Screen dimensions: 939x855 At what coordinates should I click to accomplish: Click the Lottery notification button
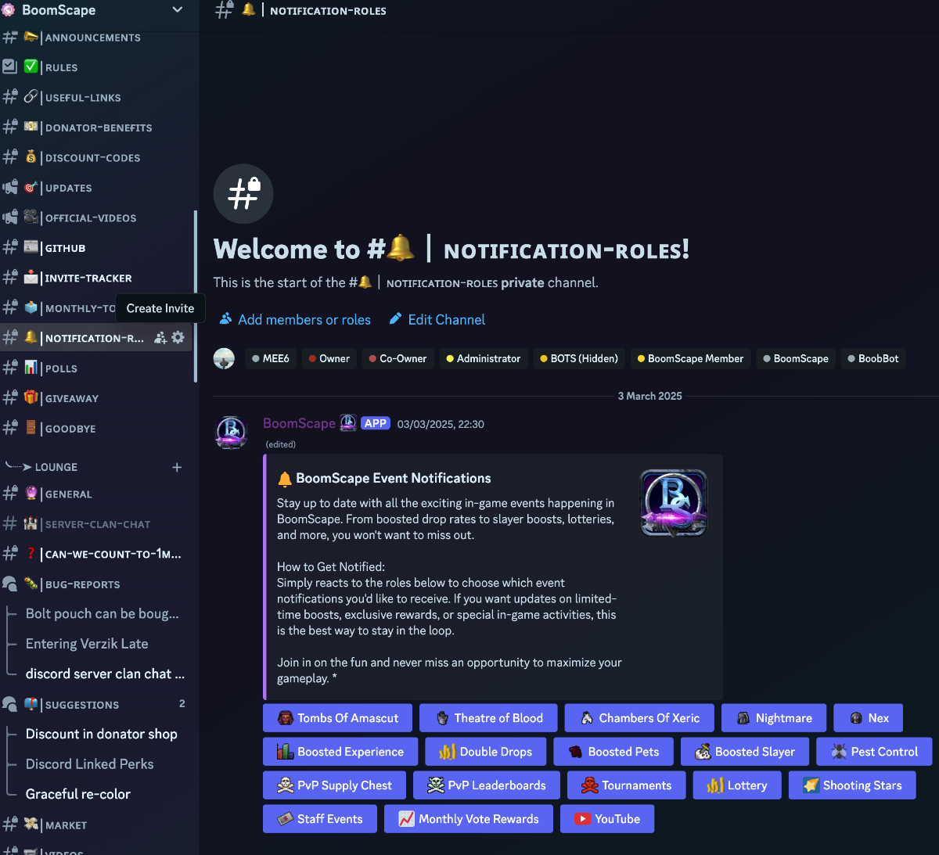click(x=737, y=785)
